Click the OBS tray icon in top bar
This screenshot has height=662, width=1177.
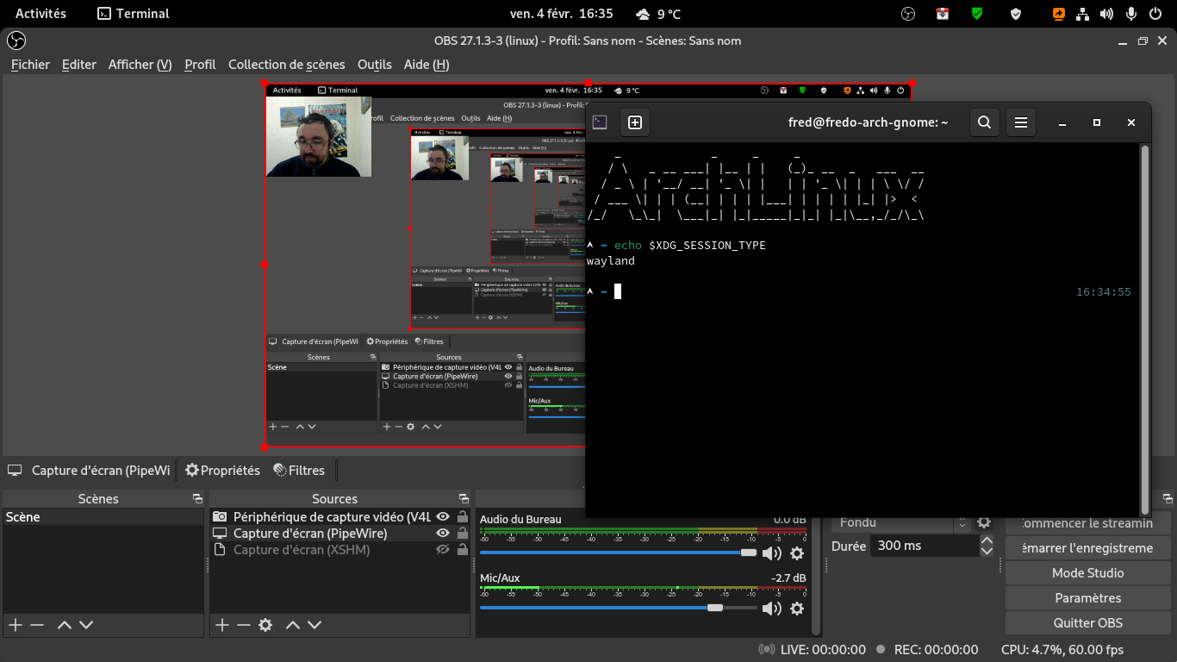(x=907, y=14)
